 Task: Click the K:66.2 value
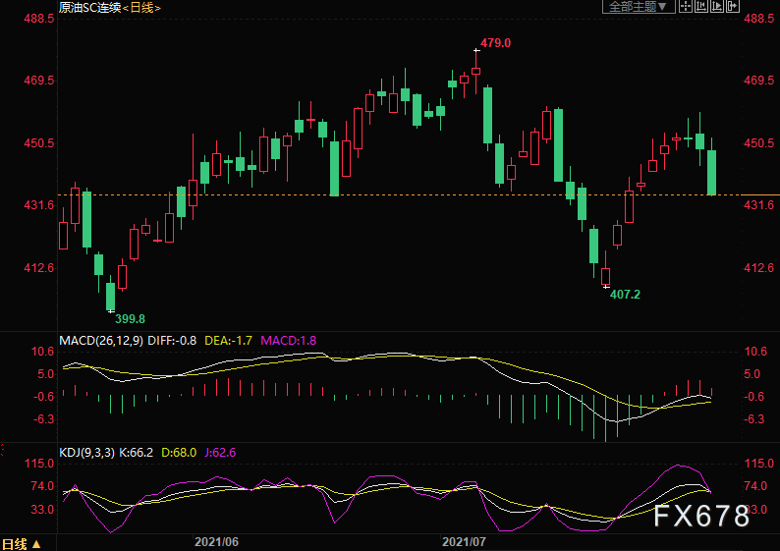point(136,453)
